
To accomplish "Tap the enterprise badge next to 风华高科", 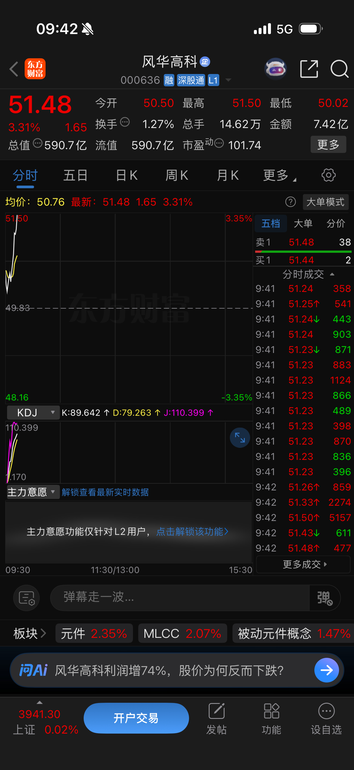I will pyautogui.click(x=205, y=62).
